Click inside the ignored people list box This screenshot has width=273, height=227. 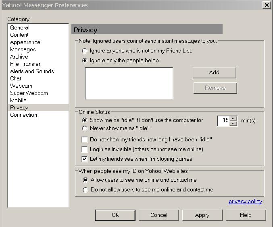[x=129, y=84]
